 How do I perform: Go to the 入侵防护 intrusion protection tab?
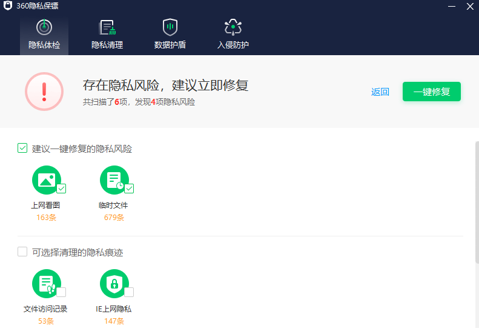coord(233,36)
